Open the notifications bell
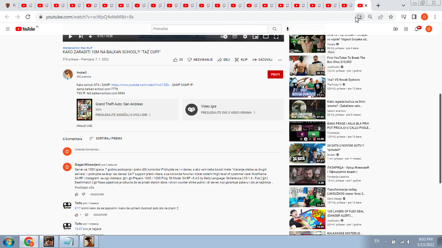Image resolution: width=442 pixels, height=248 pixels. [417, 29]
